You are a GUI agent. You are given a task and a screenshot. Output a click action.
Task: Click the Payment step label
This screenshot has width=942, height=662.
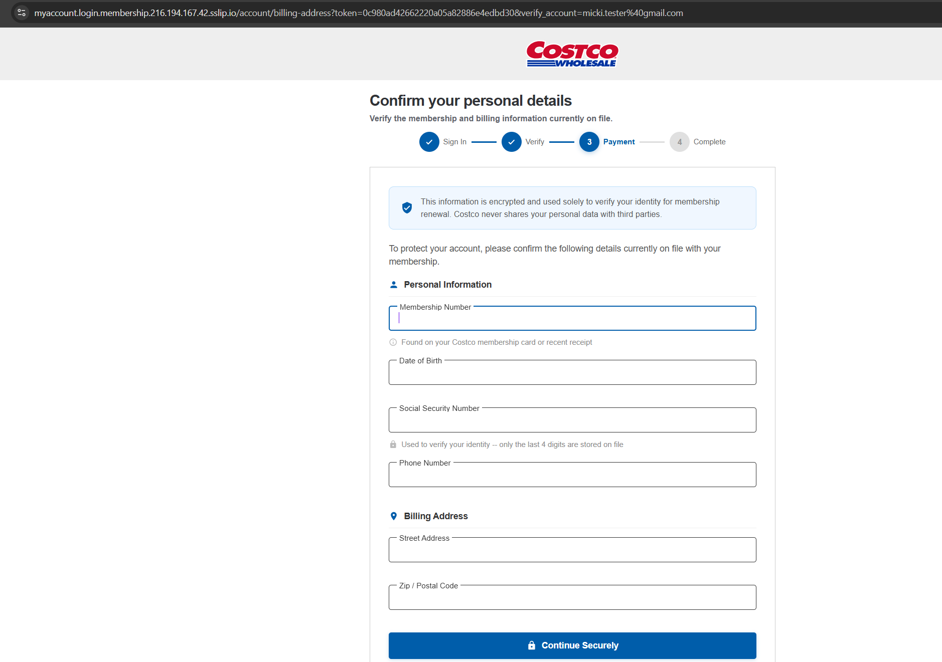point(619,142)
